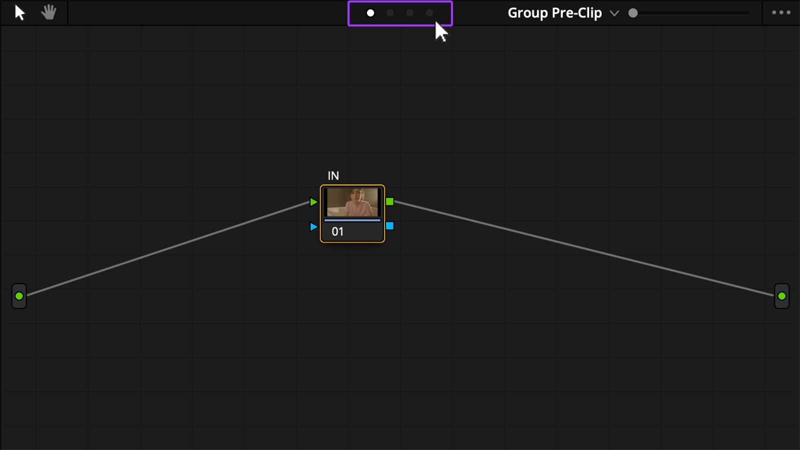Click the blue key input triangle on node 01
The image size is (800, 450).
[313, 226]
